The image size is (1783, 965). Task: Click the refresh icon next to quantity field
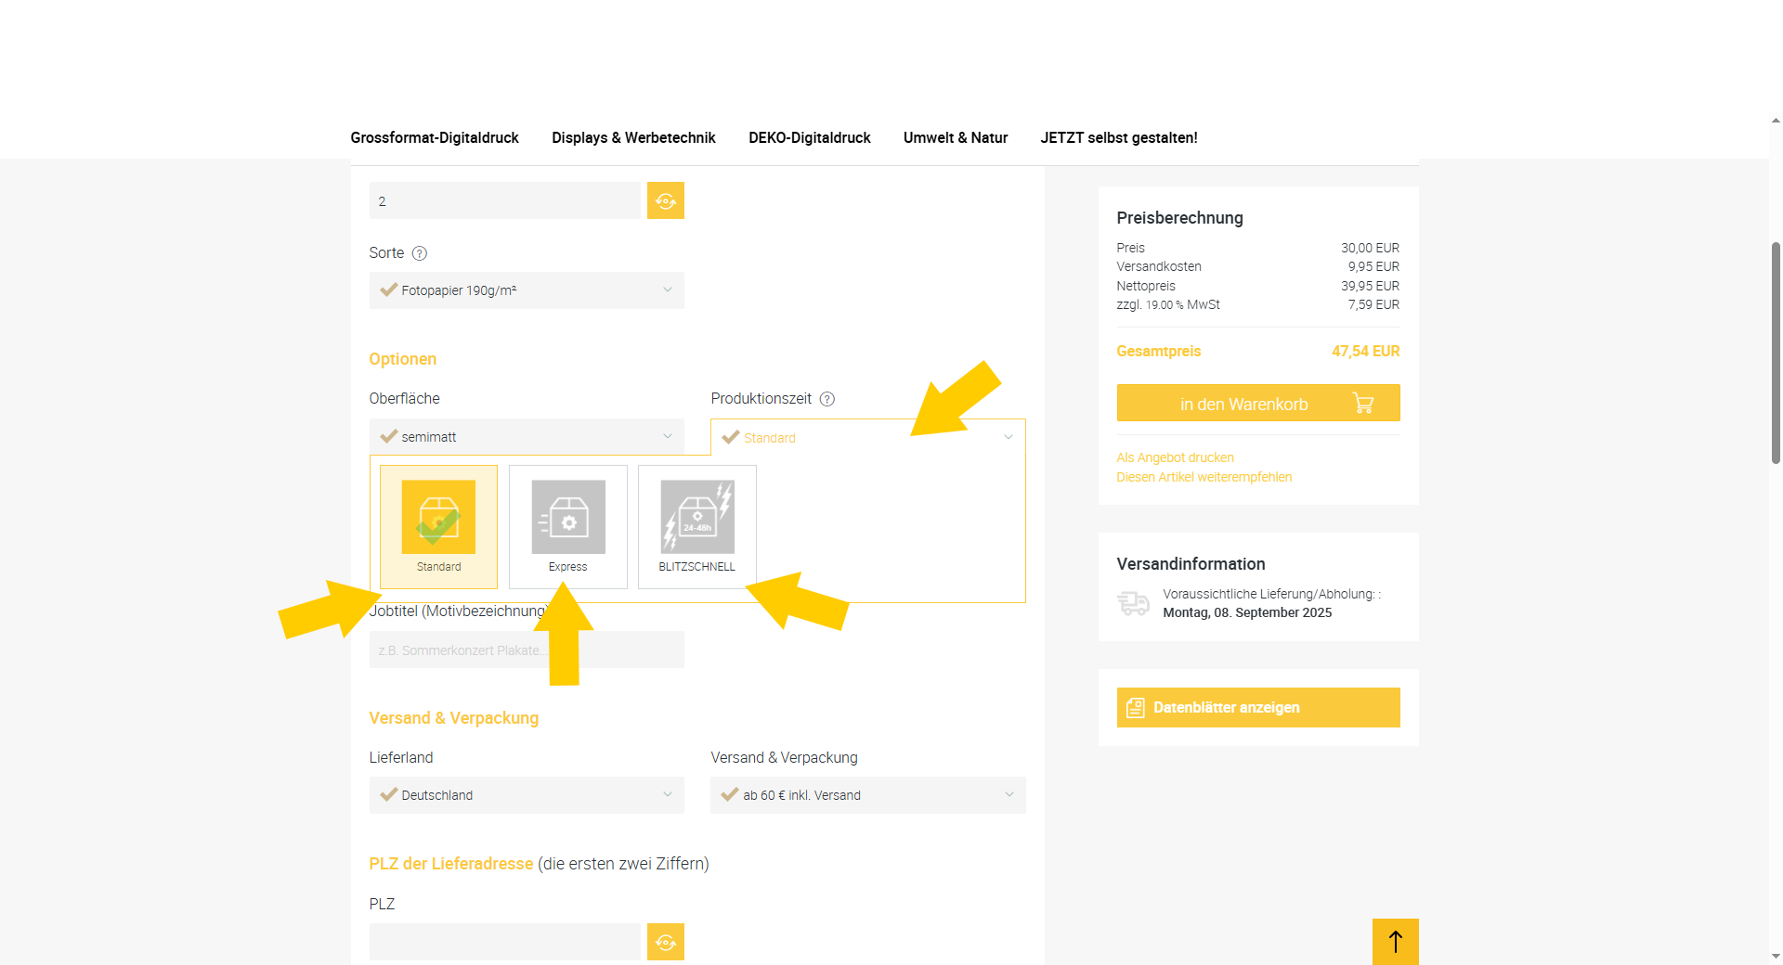tap(665, 200)
